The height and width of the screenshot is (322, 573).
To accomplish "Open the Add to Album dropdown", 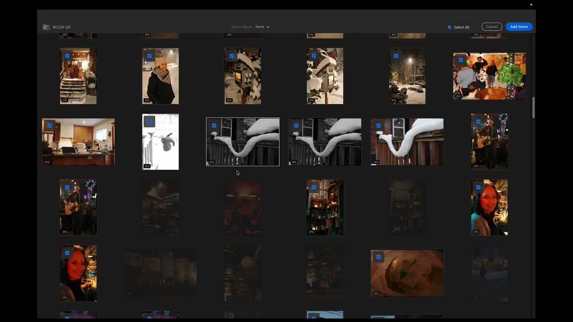I will [262, 27].
